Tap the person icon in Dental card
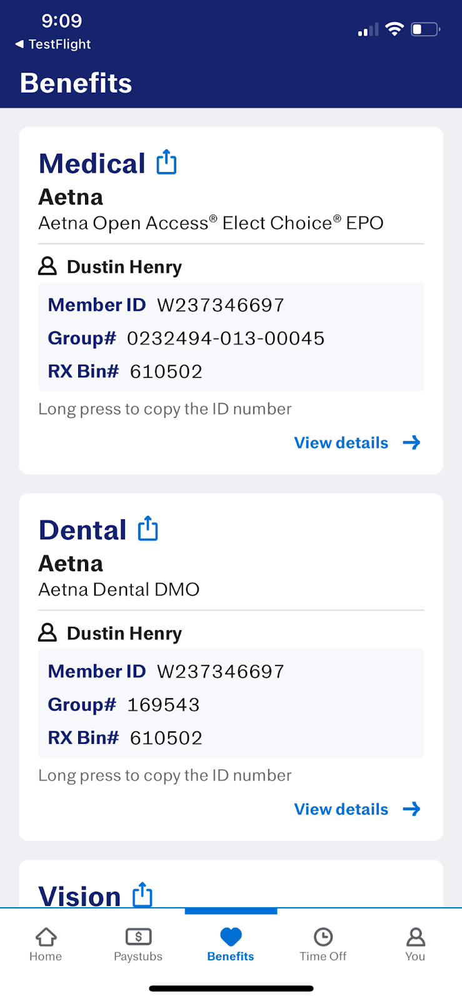This screenshot has height=1001, width=462. (x=48, y=633)
